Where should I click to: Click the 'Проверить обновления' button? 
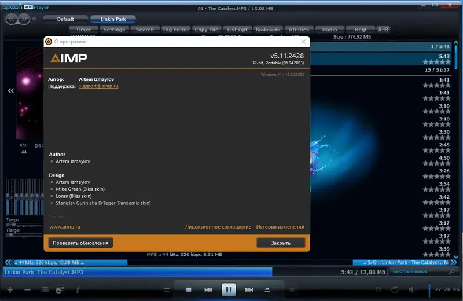coord(80,243)
